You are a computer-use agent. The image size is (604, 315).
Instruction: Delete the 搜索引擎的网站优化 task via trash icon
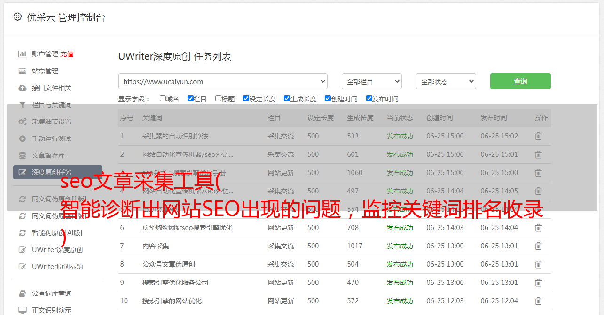pos(538,301)
